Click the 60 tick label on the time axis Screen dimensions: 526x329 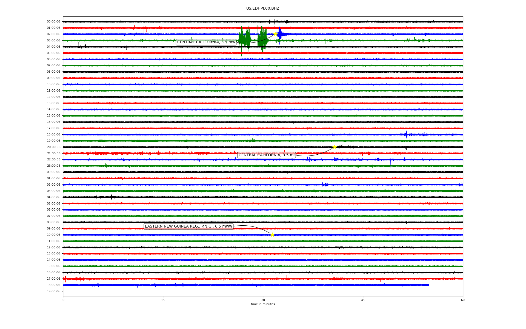click(463, 300)
